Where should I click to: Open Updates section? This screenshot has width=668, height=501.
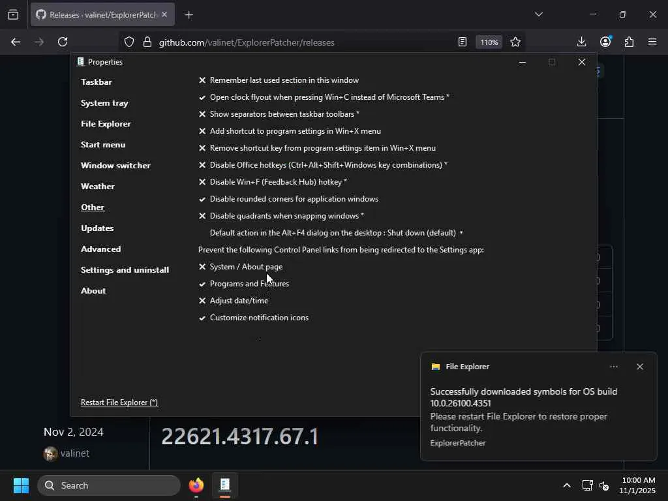click(x=97, y=228)
